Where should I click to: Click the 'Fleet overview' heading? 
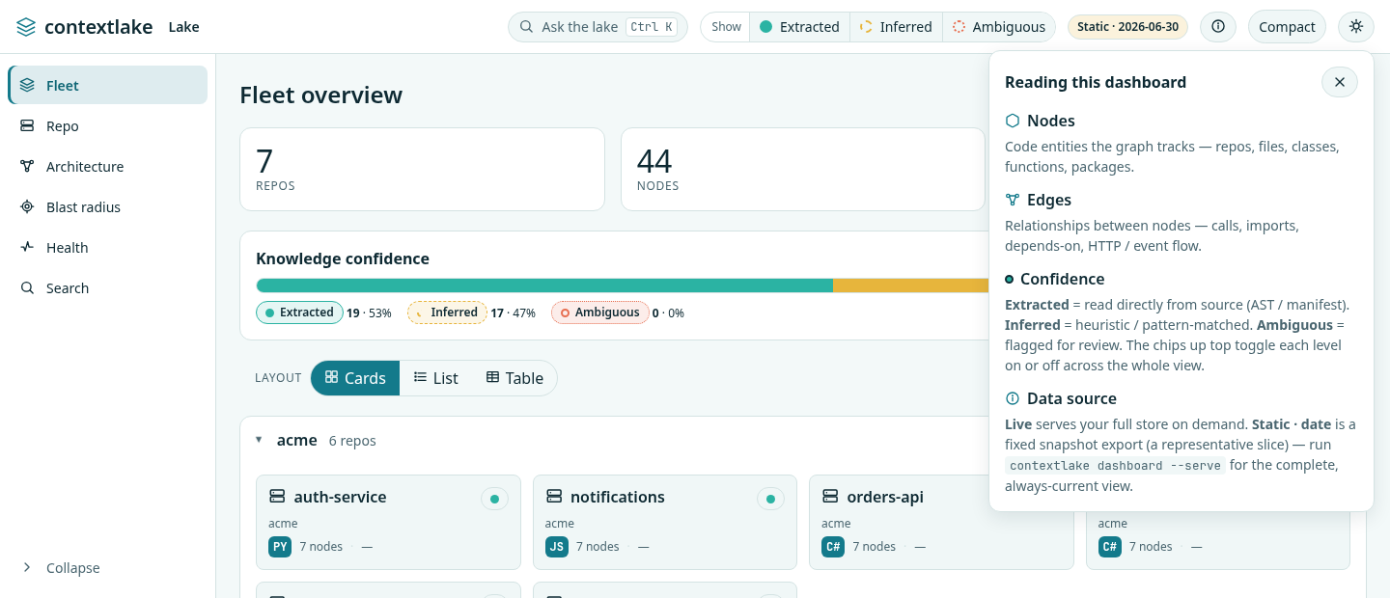pyautogui.click(x=320, y=95)
